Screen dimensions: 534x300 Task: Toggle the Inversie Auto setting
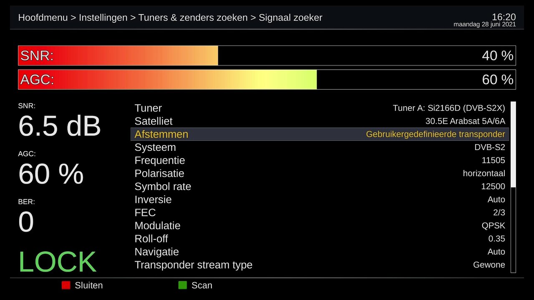tap(496, 200)
